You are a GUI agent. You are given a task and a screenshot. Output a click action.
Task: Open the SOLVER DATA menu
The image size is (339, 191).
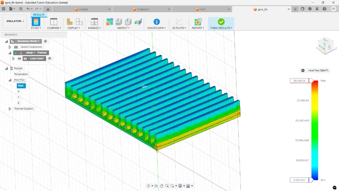coord(157,28)
